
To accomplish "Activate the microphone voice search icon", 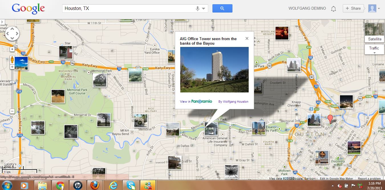I will click(x=197, y=9).
